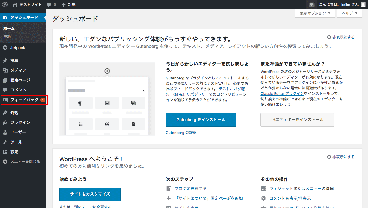The image size is (368, 208).
Task: Click the 外観 paintbrush icon
Action: coord(5,113)
